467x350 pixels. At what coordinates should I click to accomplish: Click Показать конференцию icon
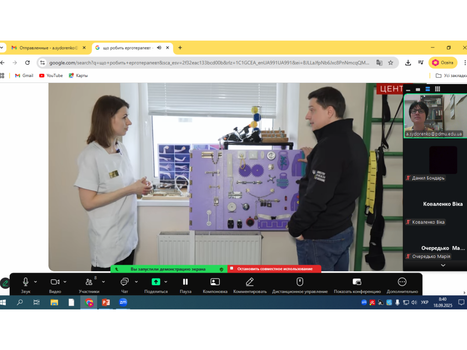coord(357,282)
